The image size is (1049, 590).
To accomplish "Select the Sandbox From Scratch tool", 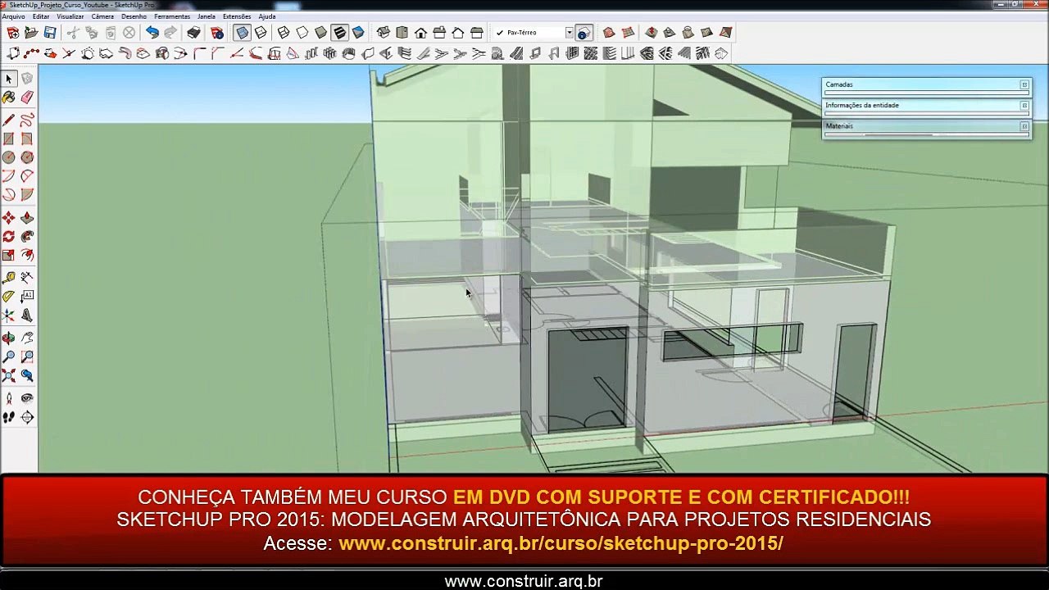I will pos(628,33).
